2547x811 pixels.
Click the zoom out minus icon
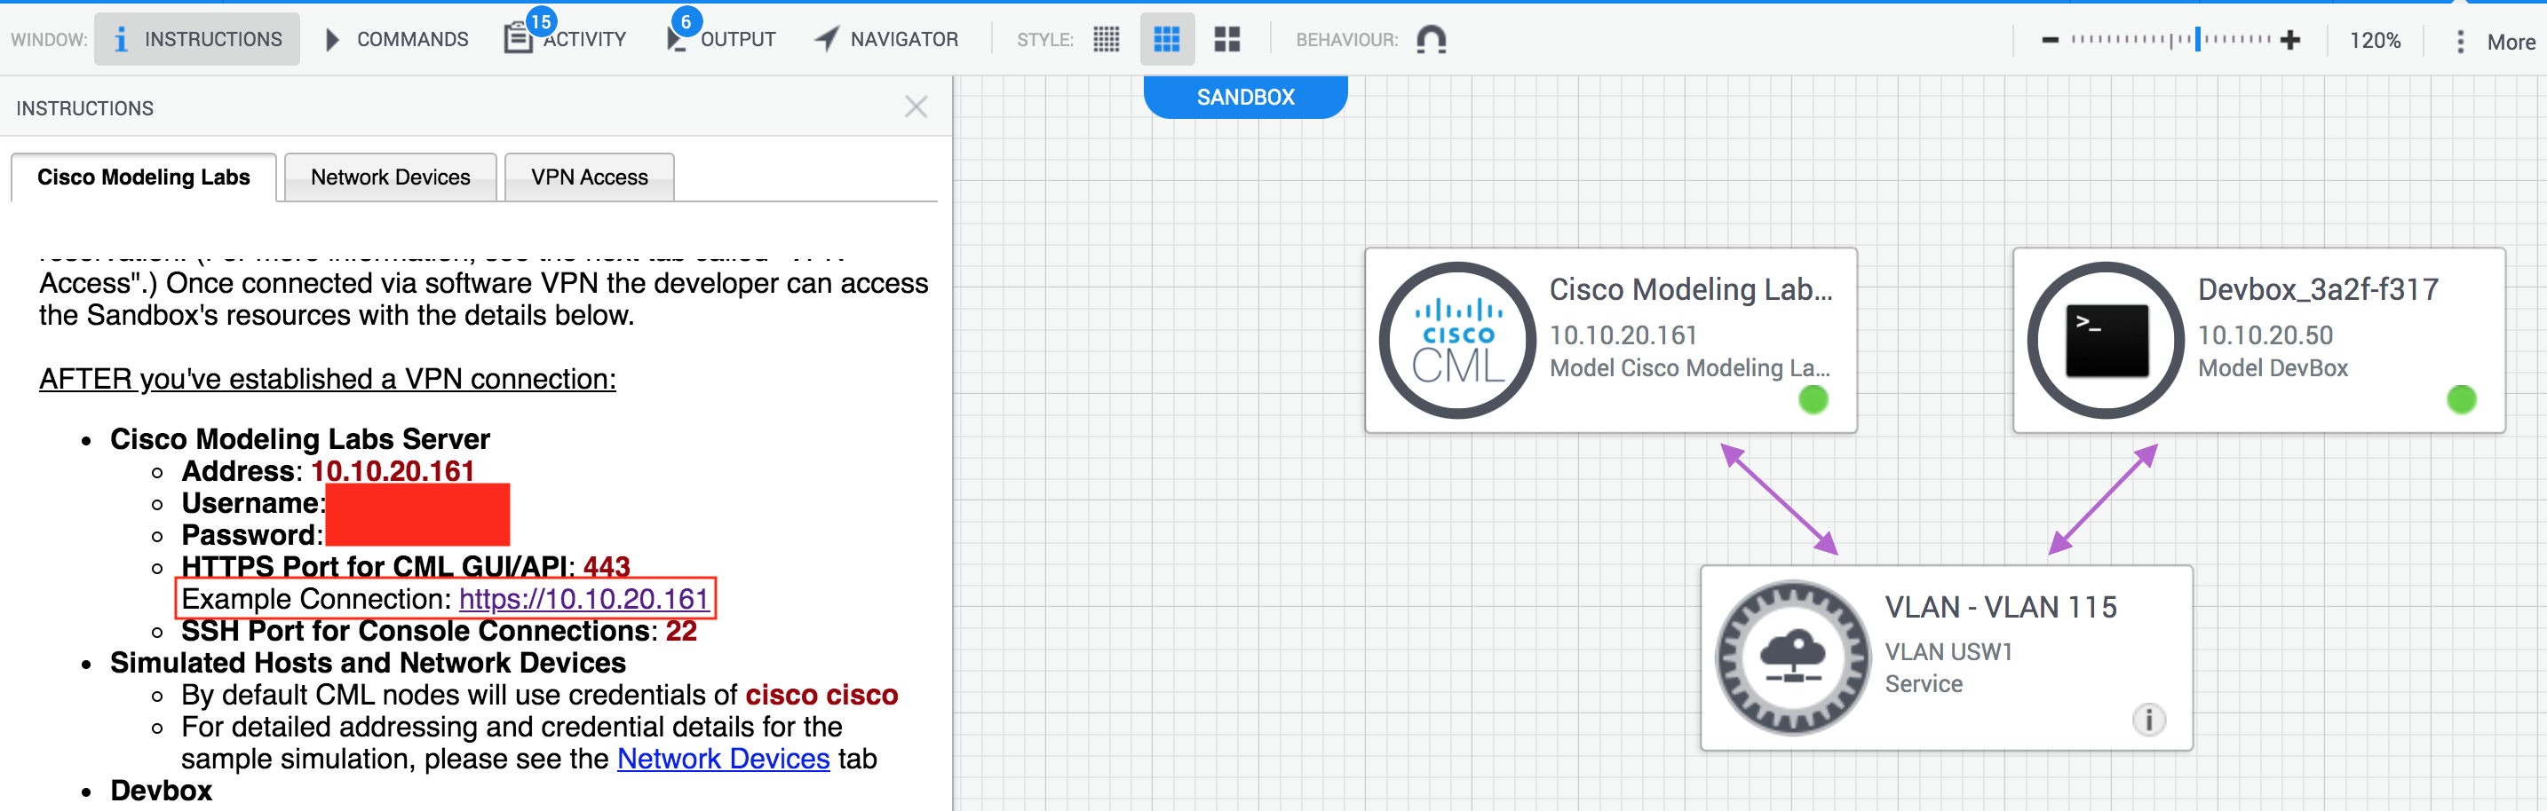click(x=2050, y=41)
